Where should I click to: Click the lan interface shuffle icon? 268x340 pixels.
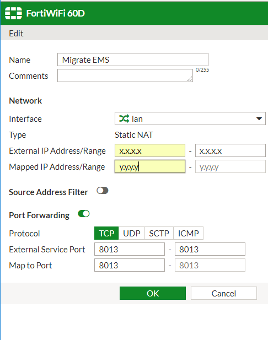(x=124, y=118)
